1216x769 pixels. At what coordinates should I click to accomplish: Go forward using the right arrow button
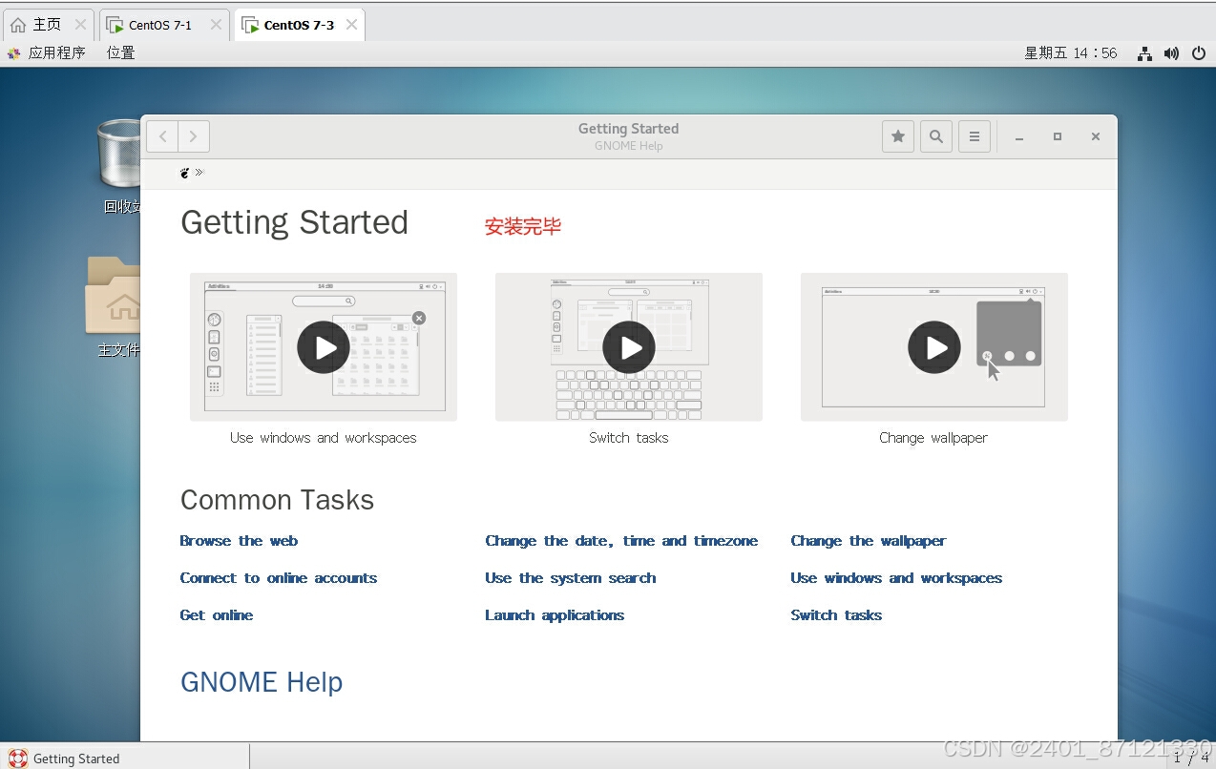194,136
